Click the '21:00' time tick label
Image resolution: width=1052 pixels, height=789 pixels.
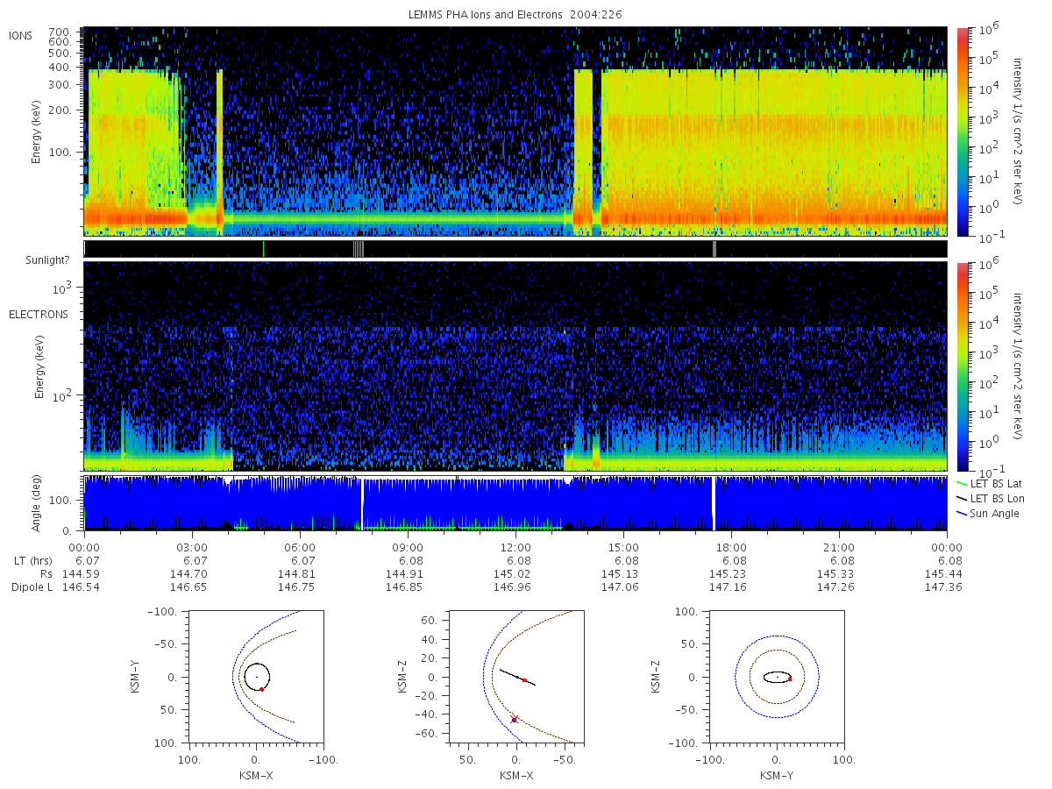pos(839,546)
